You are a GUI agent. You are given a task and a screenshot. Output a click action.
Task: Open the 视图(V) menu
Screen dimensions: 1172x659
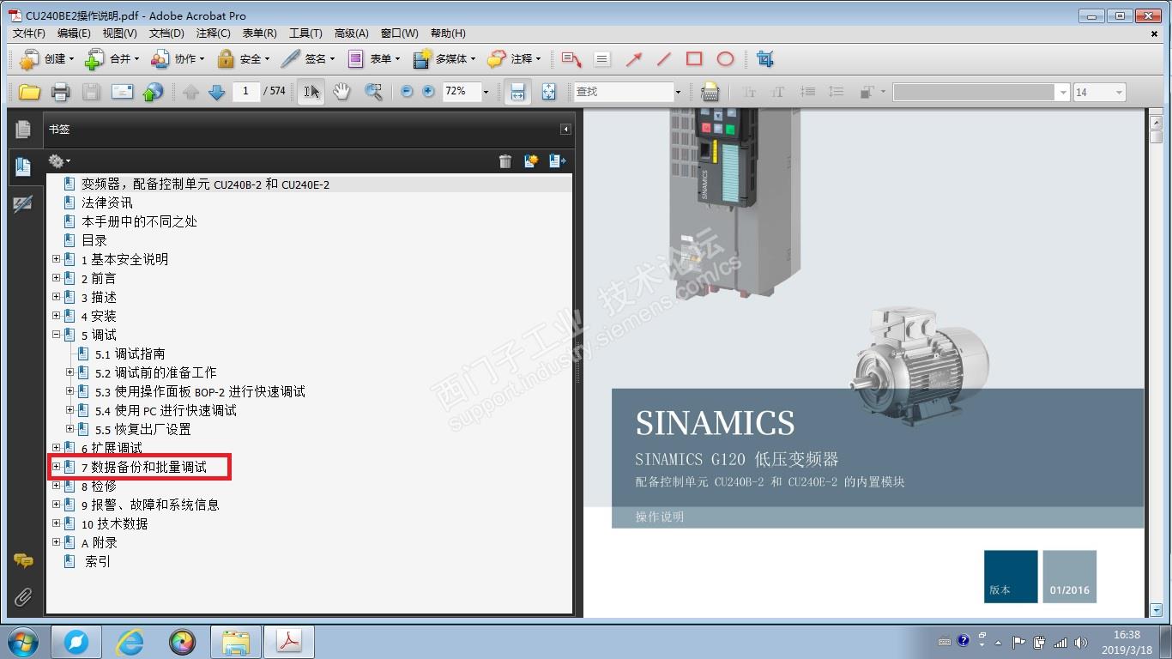coord(120,33)
